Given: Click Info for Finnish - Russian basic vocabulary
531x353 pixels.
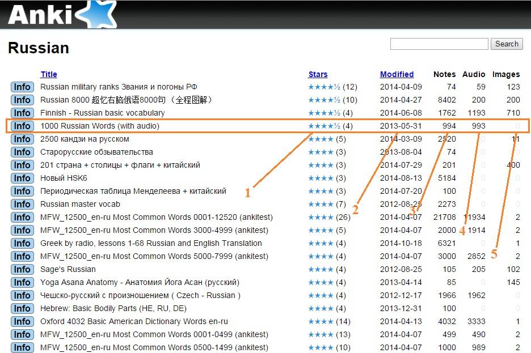Looking at the screenshot, I should (x=22, y=113).
